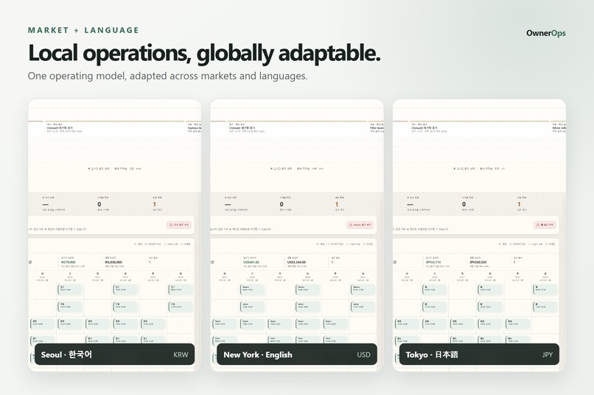The image size is (594, 395).
Task: Click the "JPY" currency tag
Action: (547, 355)
